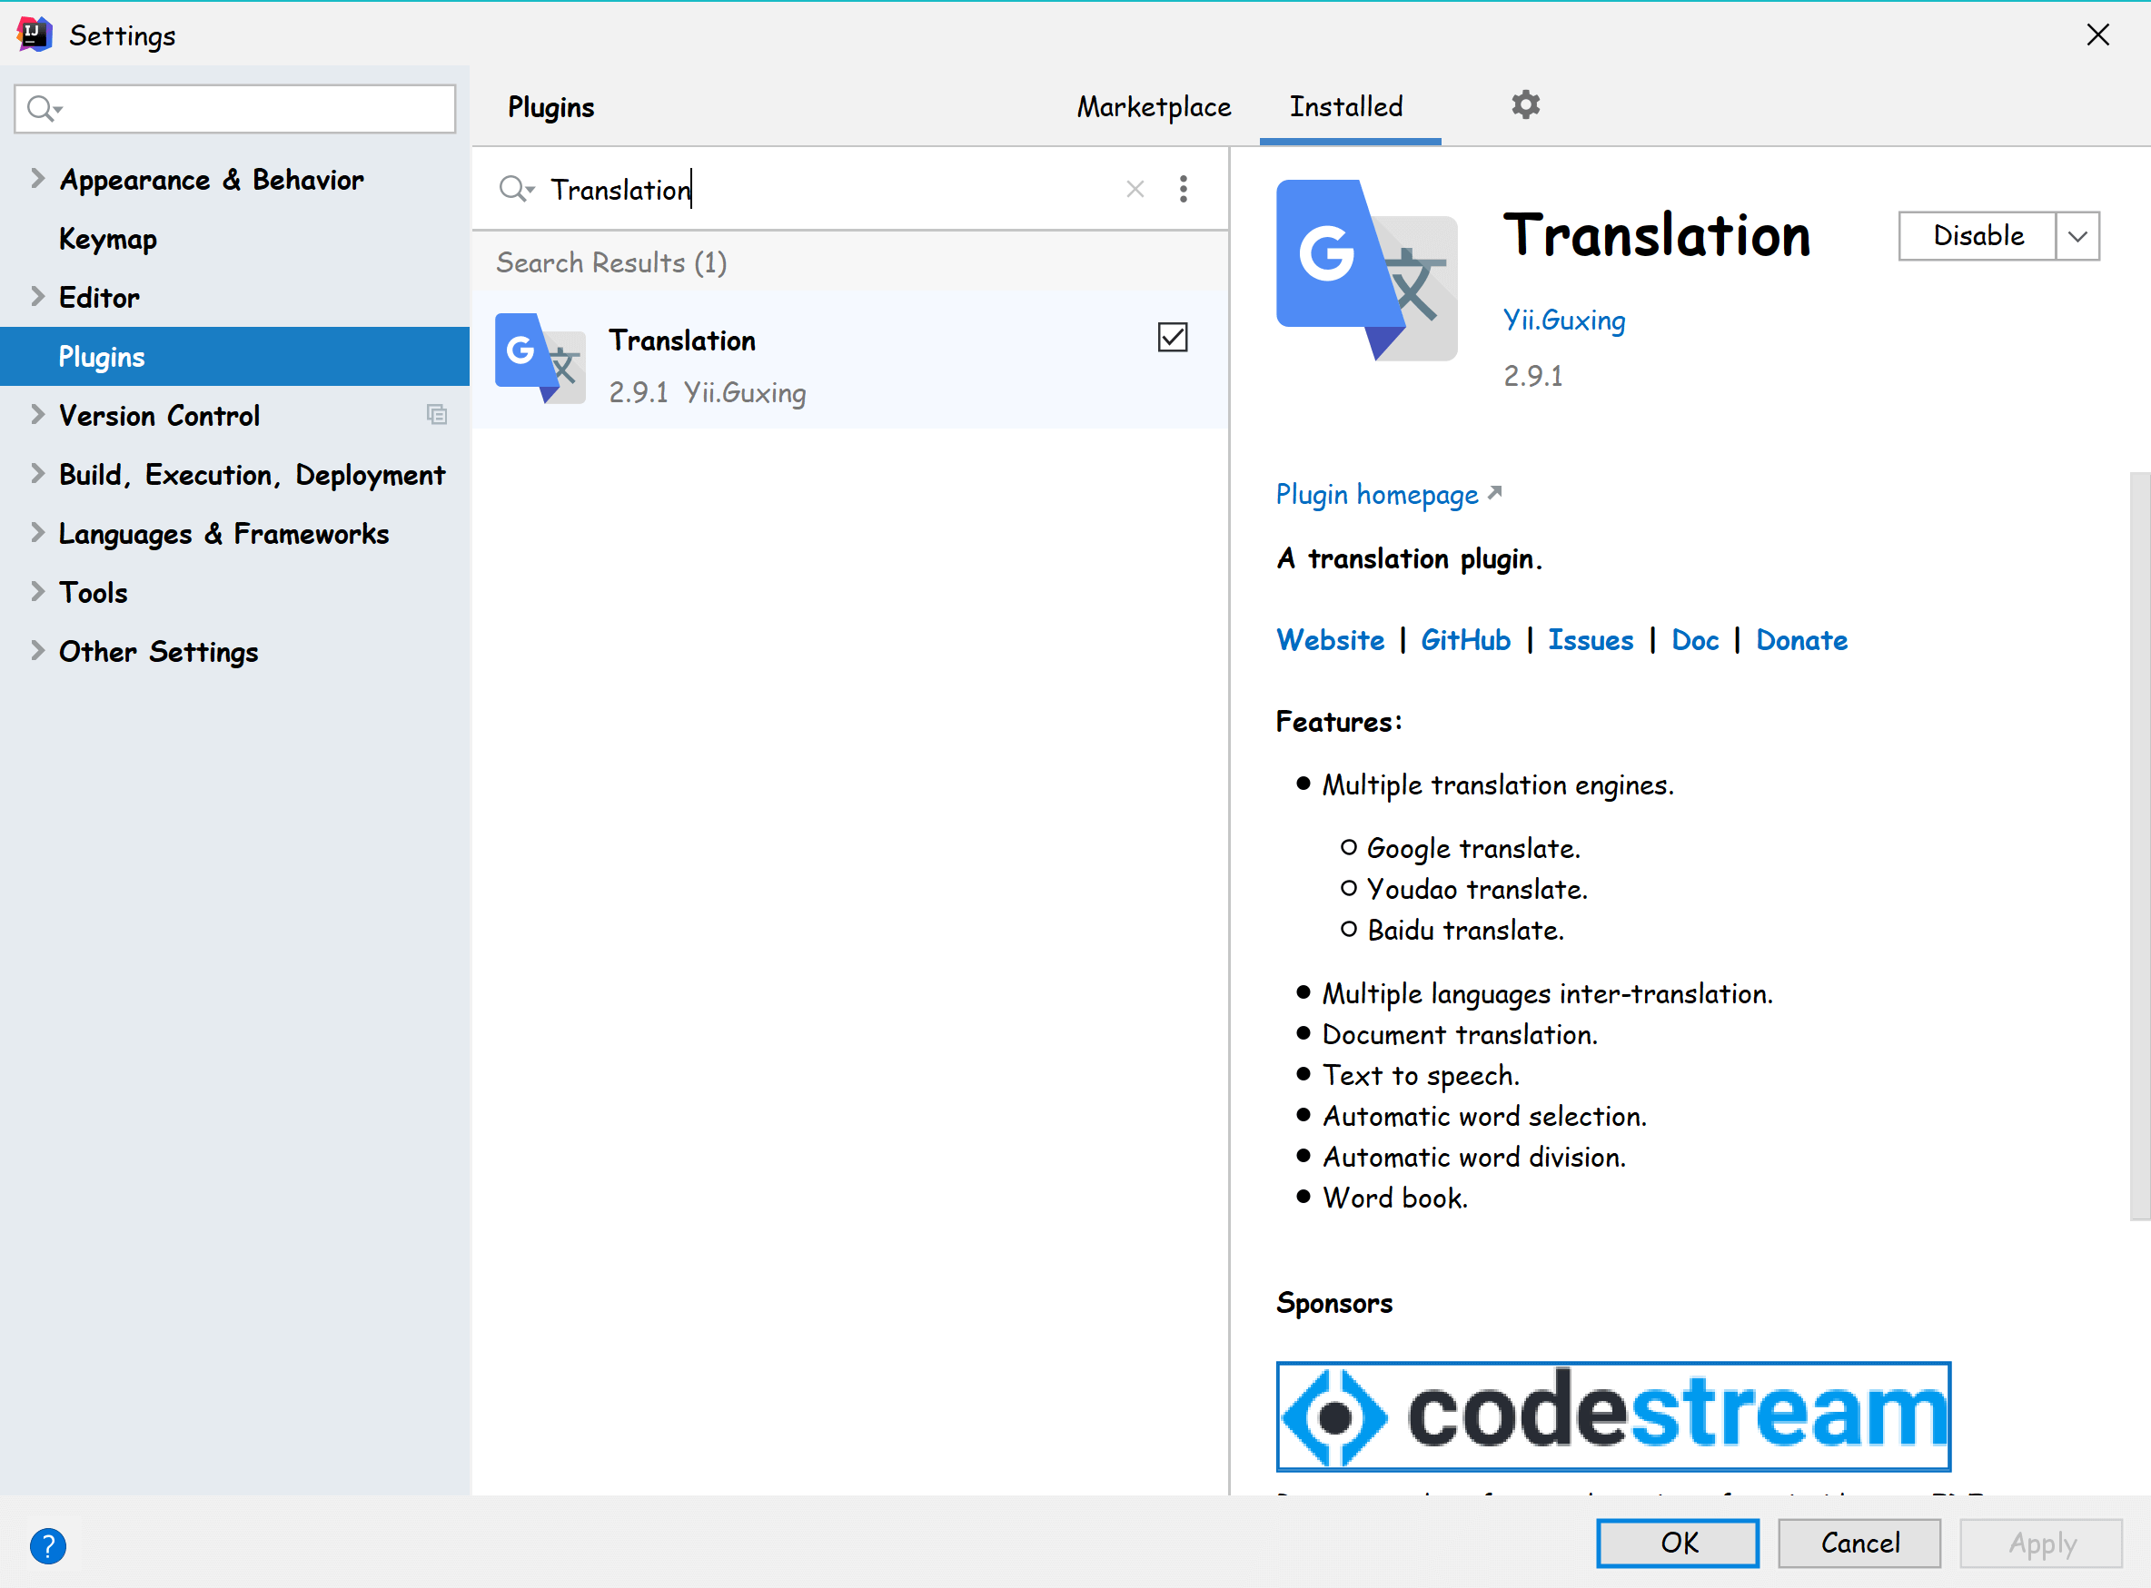
Task: Click the Translation icon in results list
Action: [540, 360]
